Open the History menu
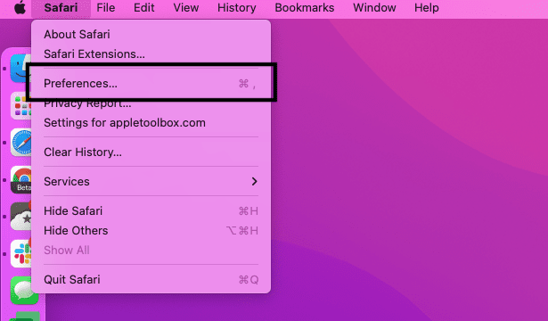This screenshot has width=548, height=321. (x=237, y=8)
